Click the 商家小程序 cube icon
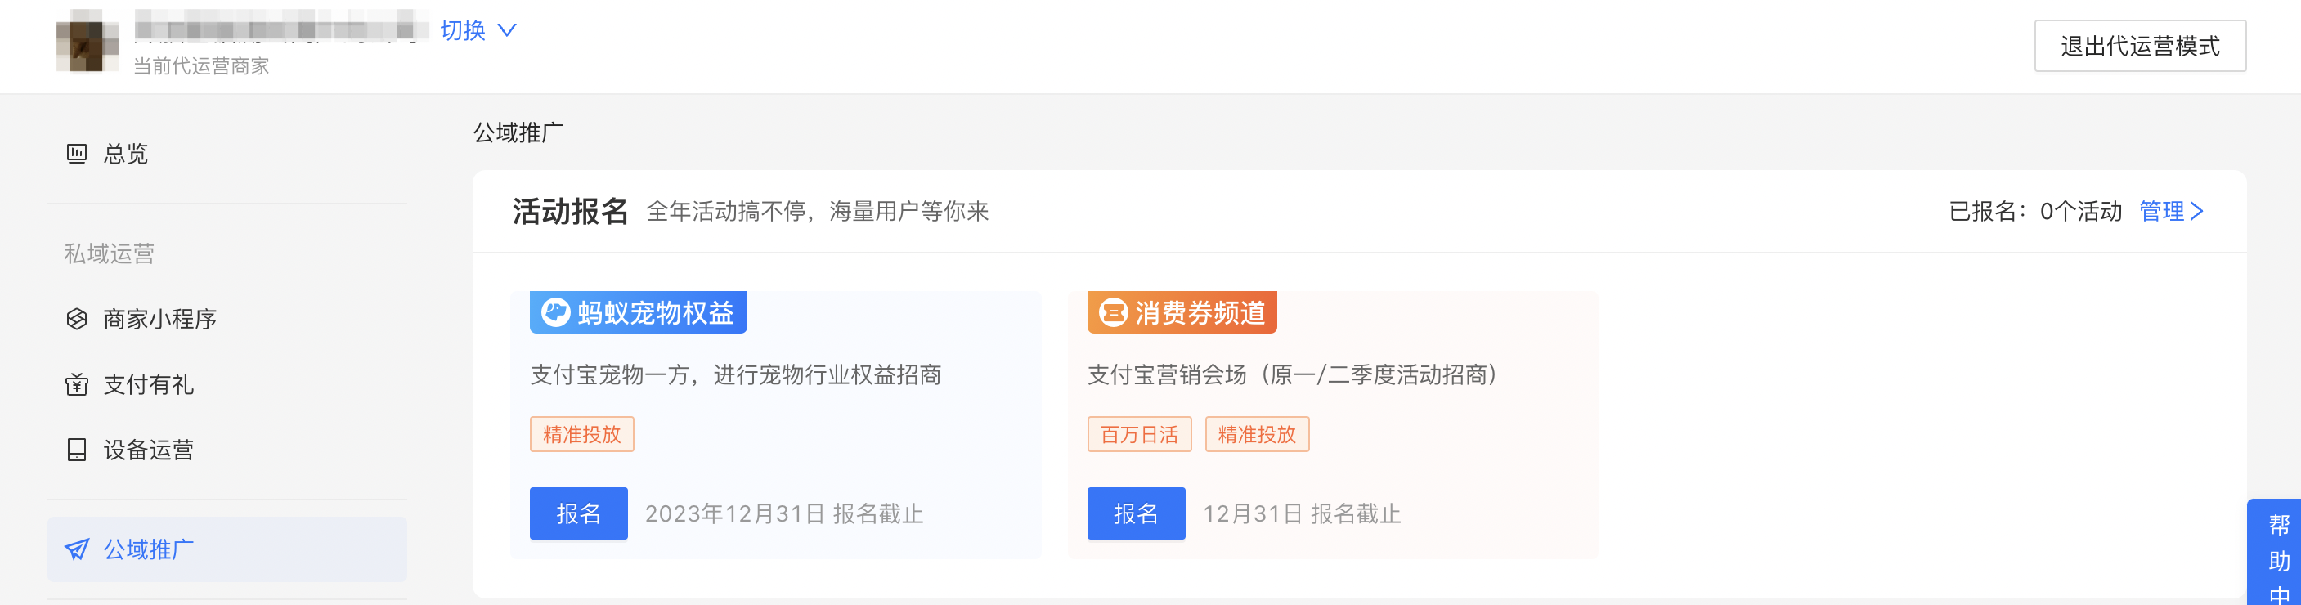The width and height of the screenshot is (2301, 605). coord(77,319)
